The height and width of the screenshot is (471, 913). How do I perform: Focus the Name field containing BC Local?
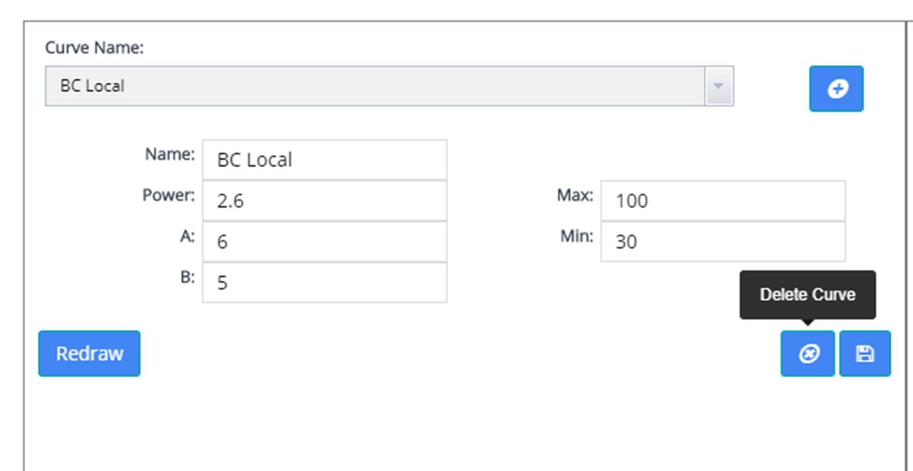point(325,160)
